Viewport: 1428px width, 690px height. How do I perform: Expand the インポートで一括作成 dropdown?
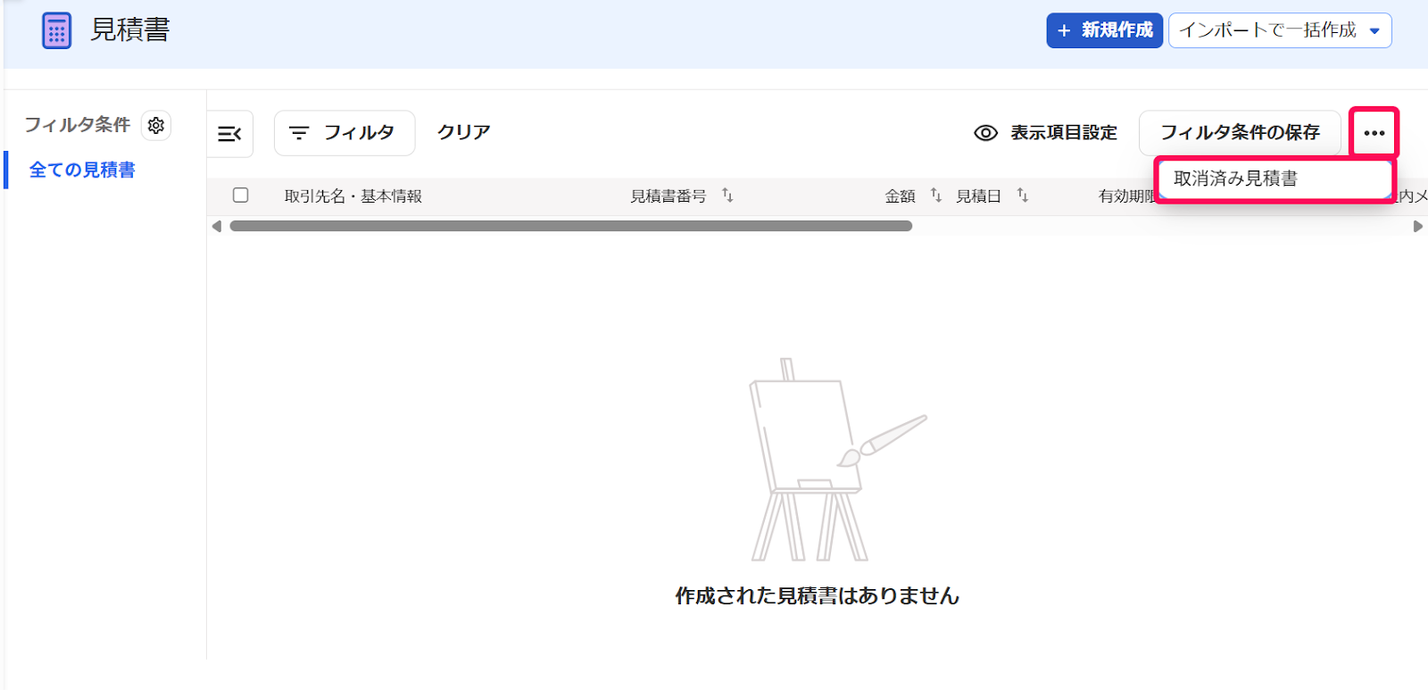(x=1280, y=30)
